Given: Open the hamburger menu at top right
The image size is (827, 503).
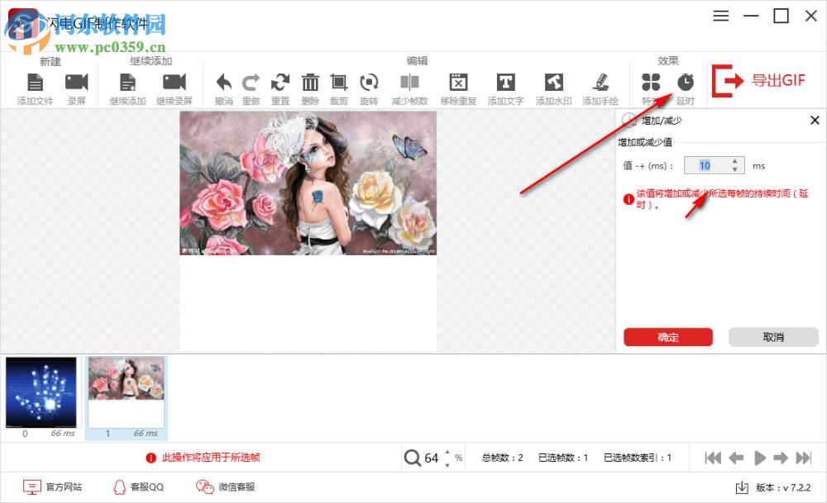Looking at the screenshot, I should pyautogui.click(x=720, y=16).
